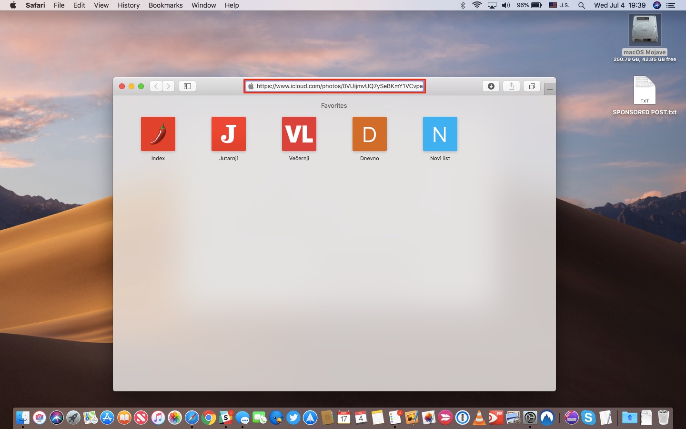Open the AirPlay display menu
Screen dimensions: 686x429
tap(492, 5)
